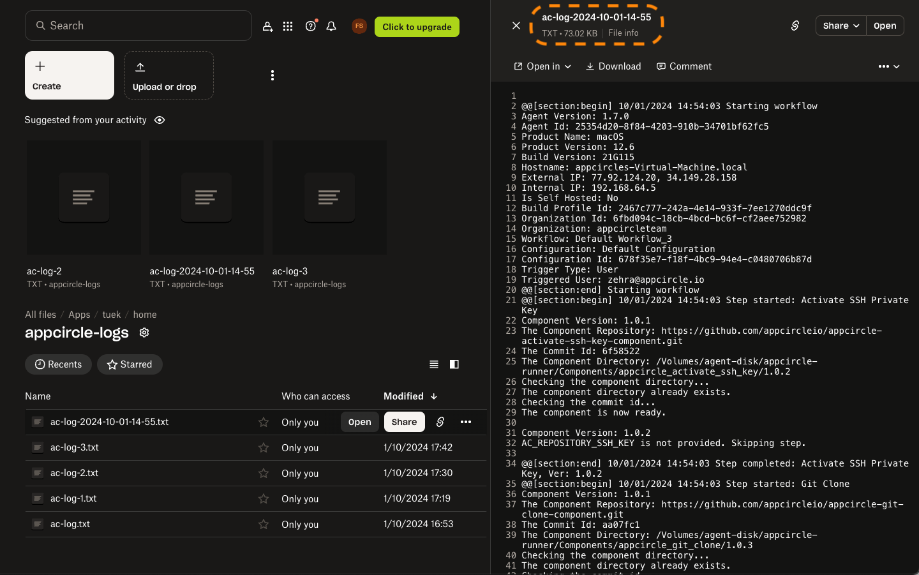919x575 pixels.
Task: Open suggested ac-log-2 thumbnail
Action: click(x=84, y=198)
